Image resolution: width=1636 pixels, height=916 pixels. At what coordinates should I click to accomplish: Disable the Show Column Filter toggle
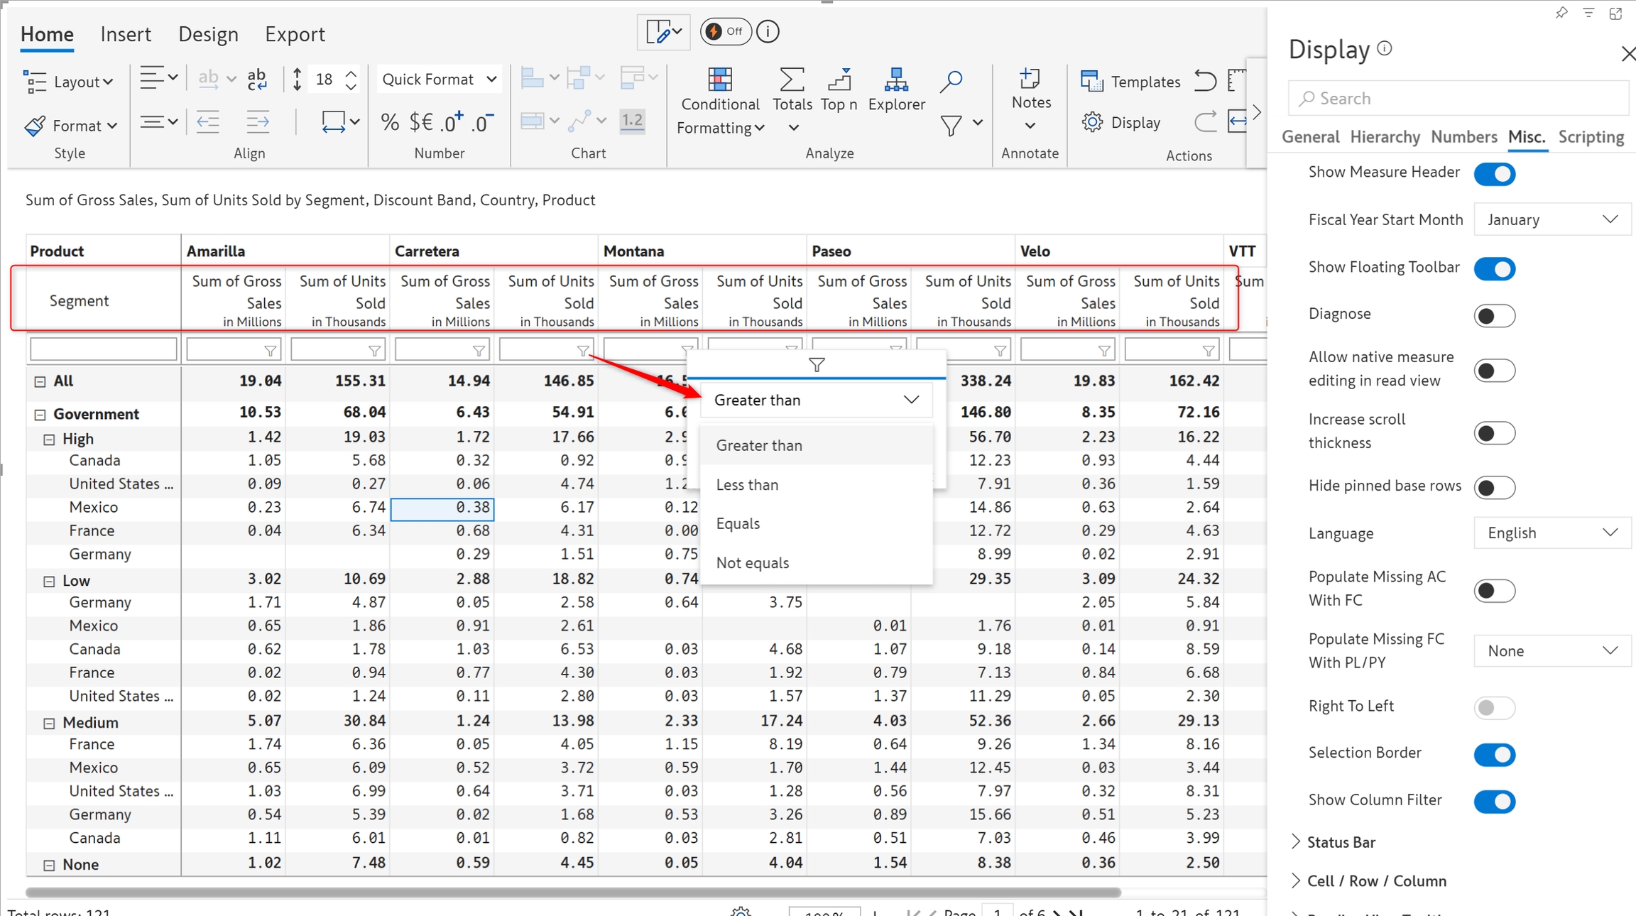point(1494,801)
